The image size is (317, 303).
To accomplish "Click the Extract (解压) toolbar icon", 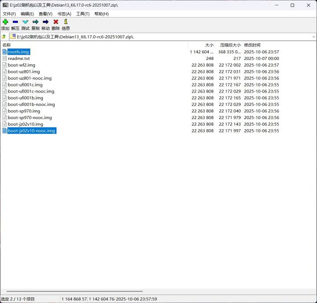I will pos(15,22).
